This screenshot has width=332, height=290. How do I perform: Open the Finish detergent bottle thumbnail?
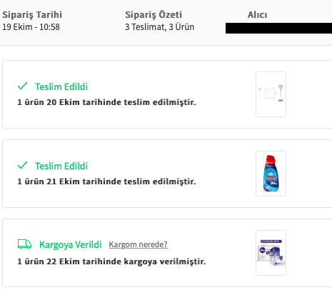click(x=271, y=174)
